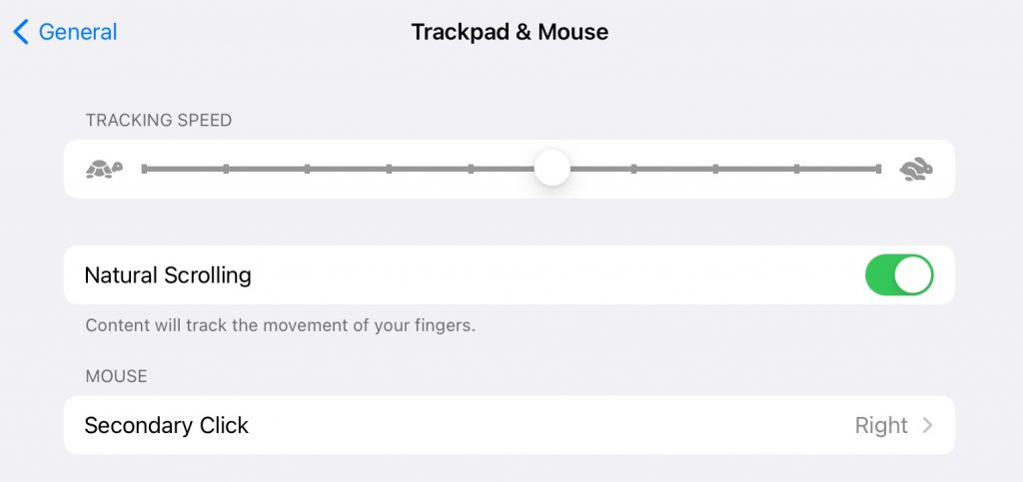
Task: Go back to General settings
Action: [65, 31]
